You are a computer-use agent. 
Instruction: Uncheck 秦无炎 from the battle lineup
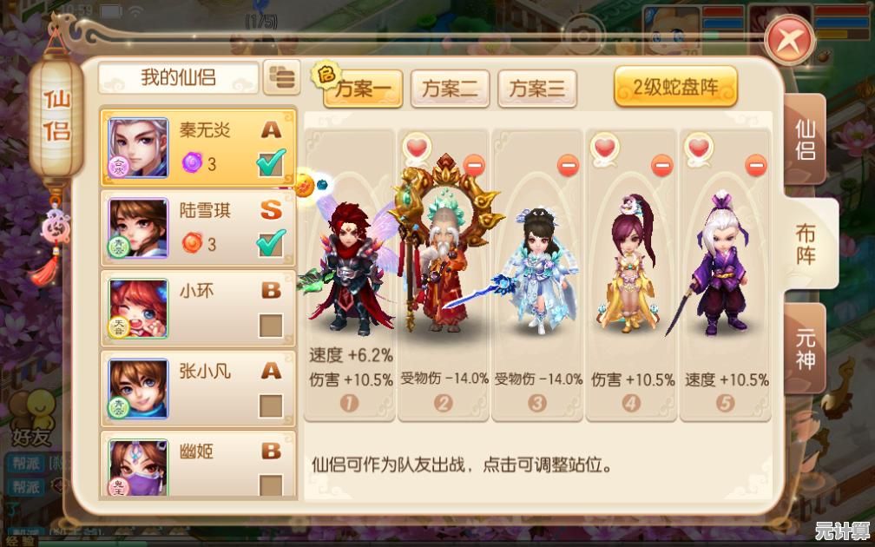point(271,163)
